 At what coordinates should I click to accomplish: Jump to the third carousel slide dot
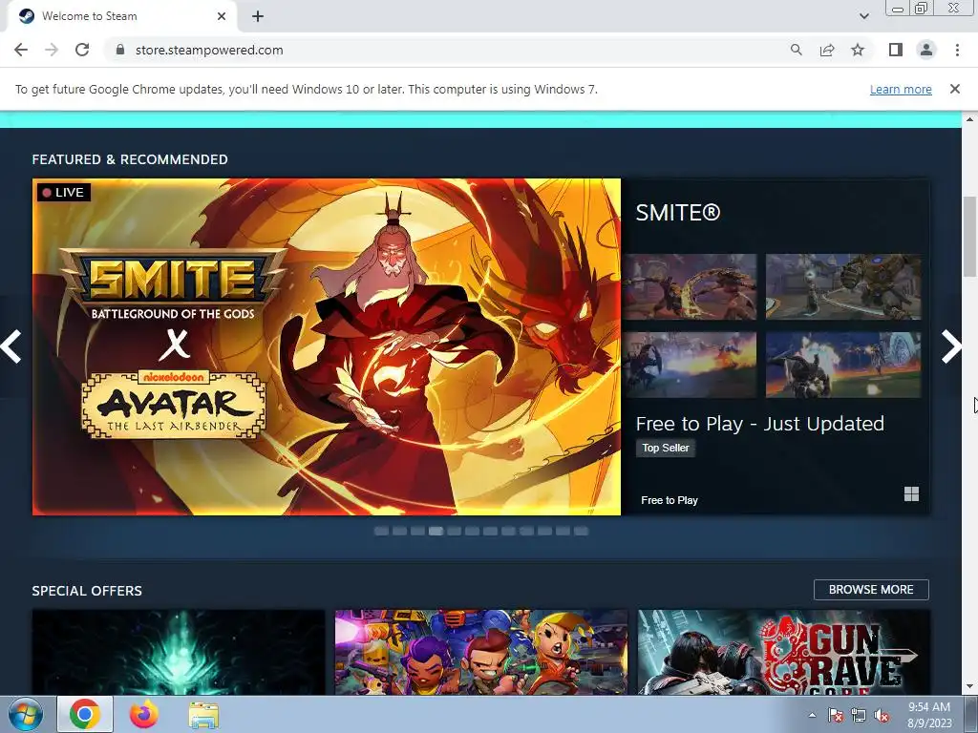(x=417, y=531)
